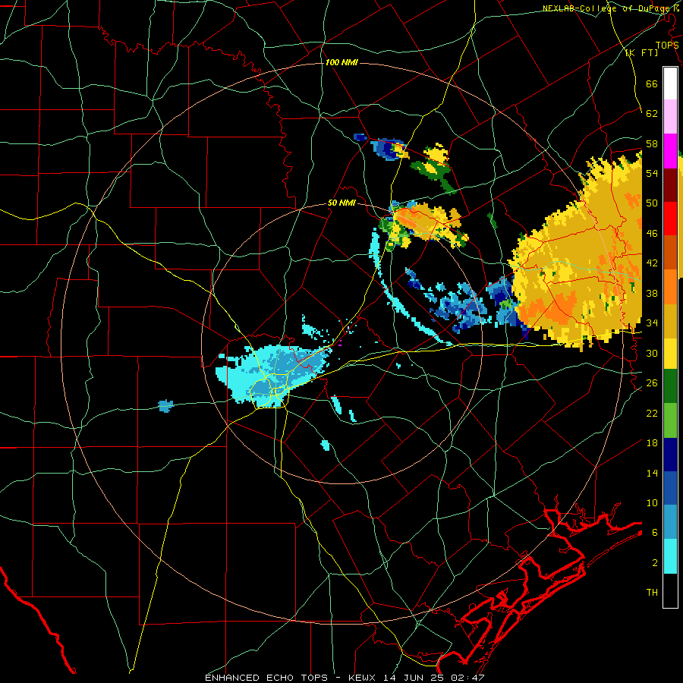Click the legend value 42
683x683 pixels.
tap(652, 263)
